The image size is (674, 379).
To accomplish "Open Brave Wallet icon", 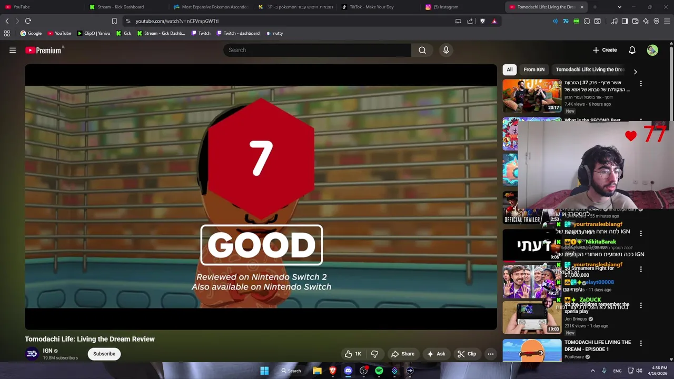I will click(x=636, y=21).
